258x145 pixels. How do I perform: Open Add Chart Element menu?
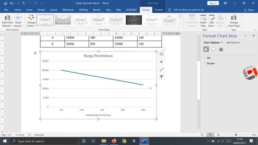click(7, 21)
